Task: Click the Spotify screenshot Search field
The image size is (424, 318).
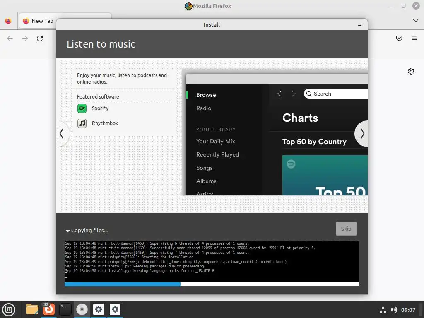Action: click(x=335, y=94)
